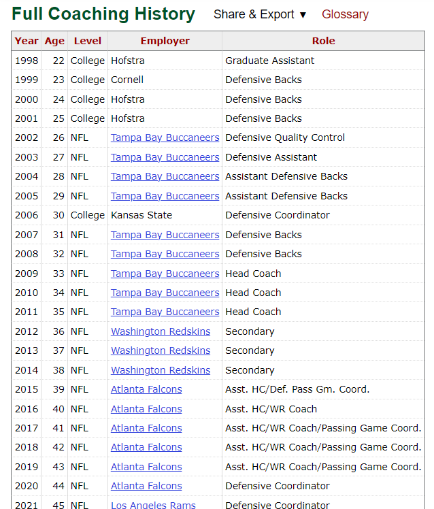Open the Share & Export dropdown
The width and height of the screenshot is (434, 509).
[260, 14]
